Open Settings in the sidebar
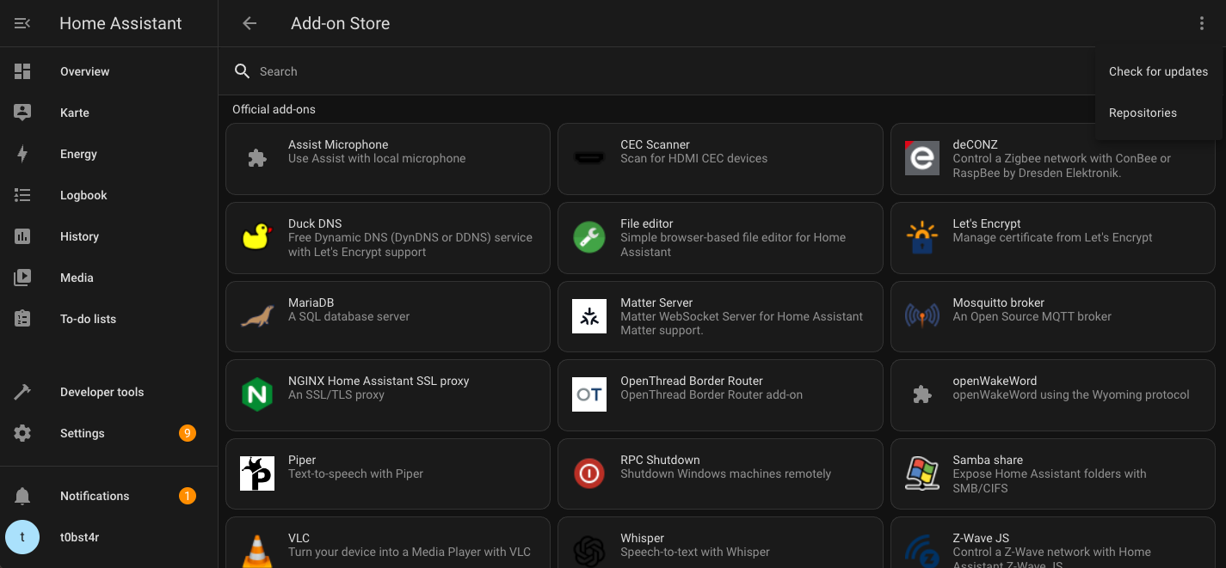1226x568 pixels. tap(108, 433)
